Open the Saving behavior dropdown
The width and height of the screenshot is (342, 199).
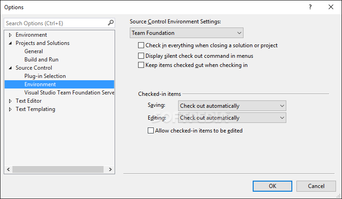(232, 106)
